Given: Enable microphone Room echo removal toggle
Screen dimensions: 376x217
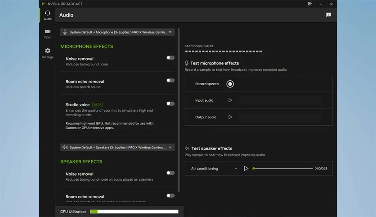Looking at the screenshot, I should click(x=170, y=80).
